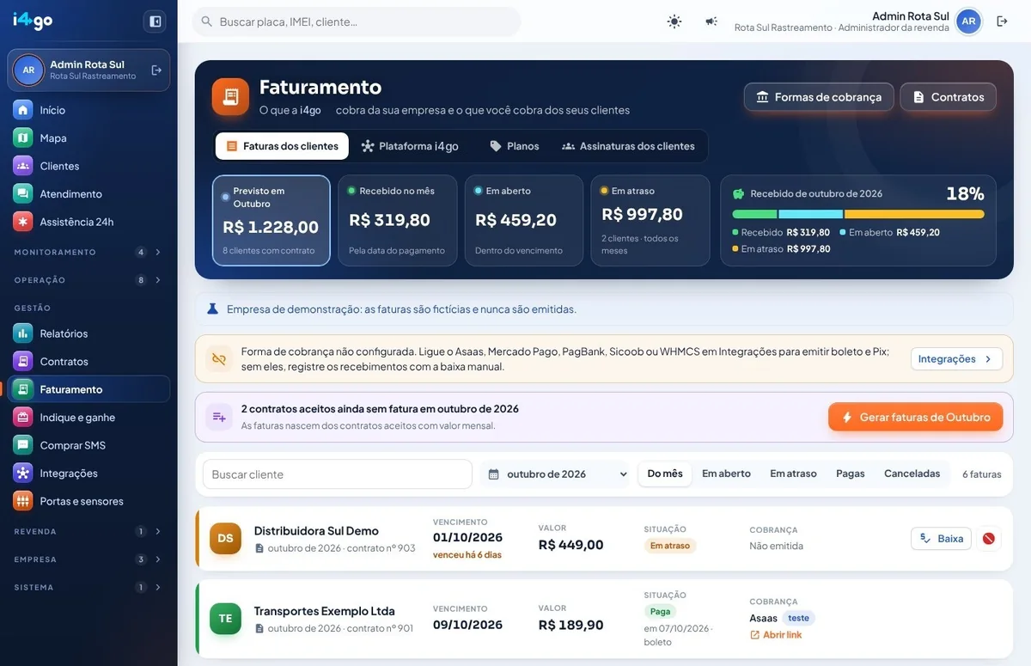The image size is (1031, 666).
Task: Select Faturas dos clientes tab
Action: (282, 146)
